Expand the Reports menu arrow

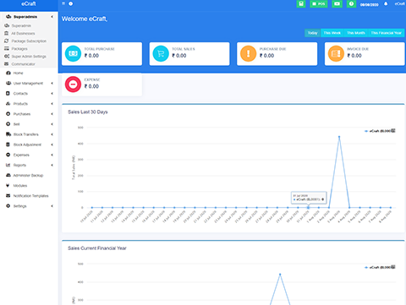click(x=52, y=165)
